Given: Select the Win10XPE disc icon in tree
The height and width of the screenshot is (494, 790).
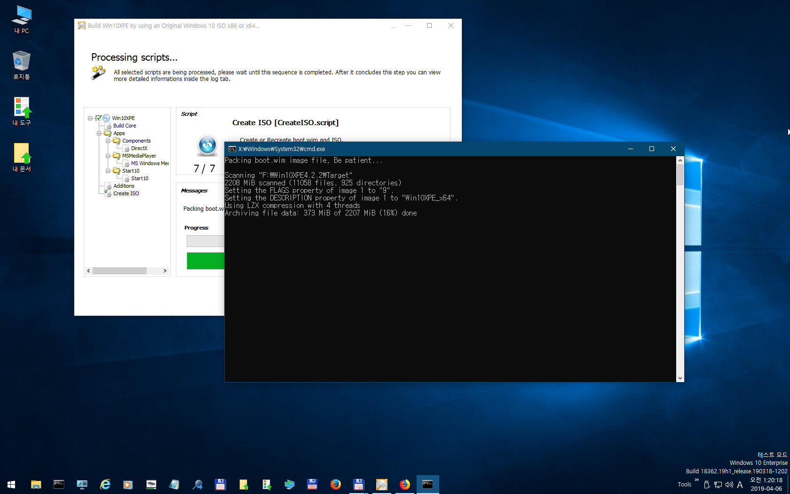Looking at the screenshot, I should [x=106, y=118].
